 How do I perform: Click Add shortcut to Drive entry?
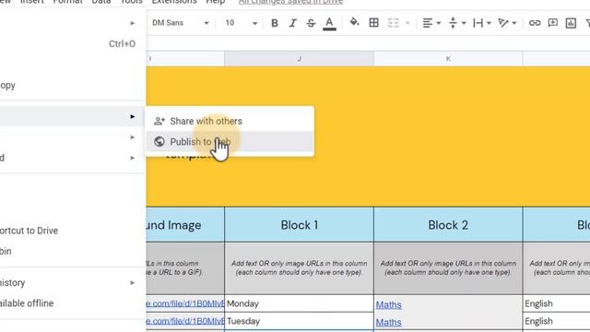tap(72, 231)
